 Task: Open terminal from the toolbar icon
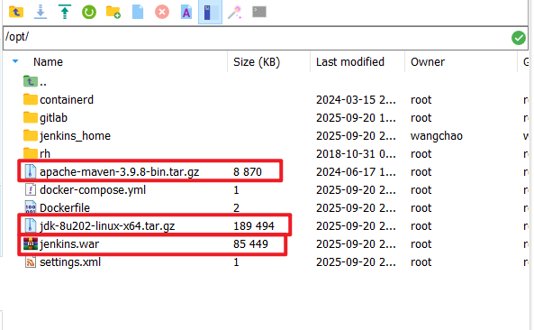click(259, 12)
